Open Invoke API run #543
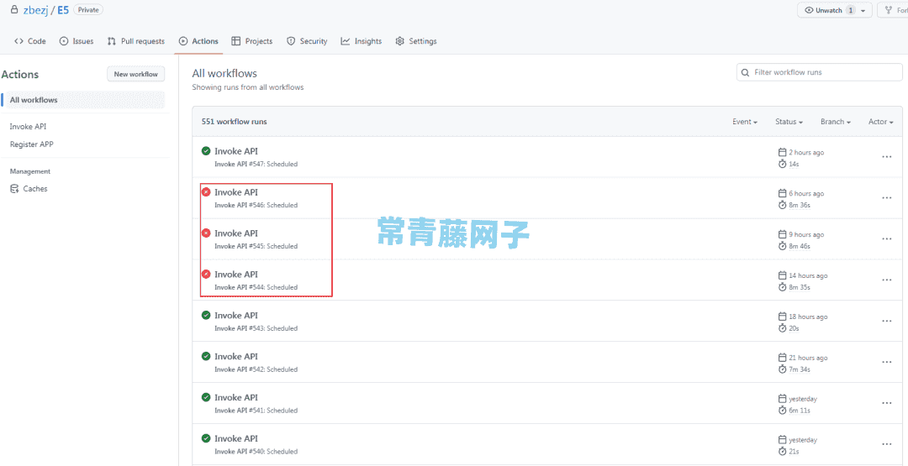Viewport: 908px width, 466px height. pos(235,315)
